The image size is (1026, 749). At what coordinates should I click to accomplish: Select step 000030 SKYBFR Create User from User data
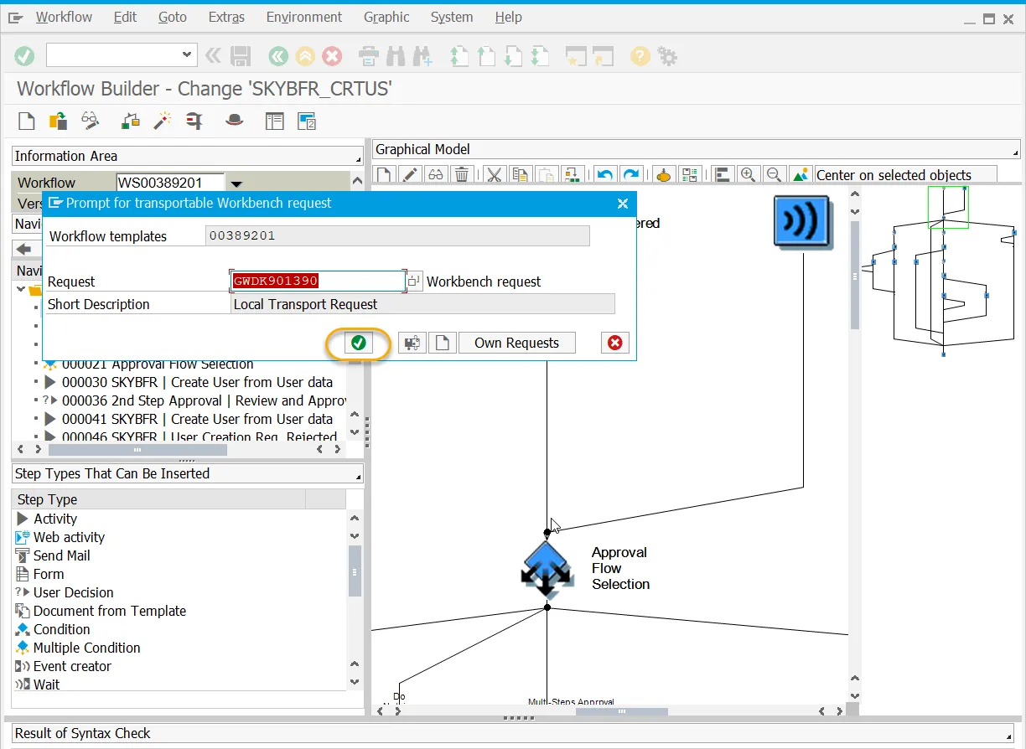(197, 382)
